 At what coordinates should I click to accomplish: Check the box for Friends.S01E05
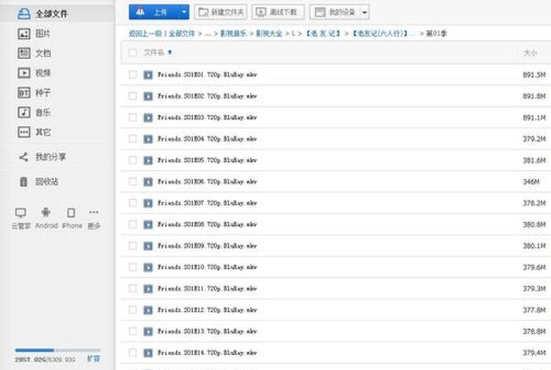[x=132, y=161]
